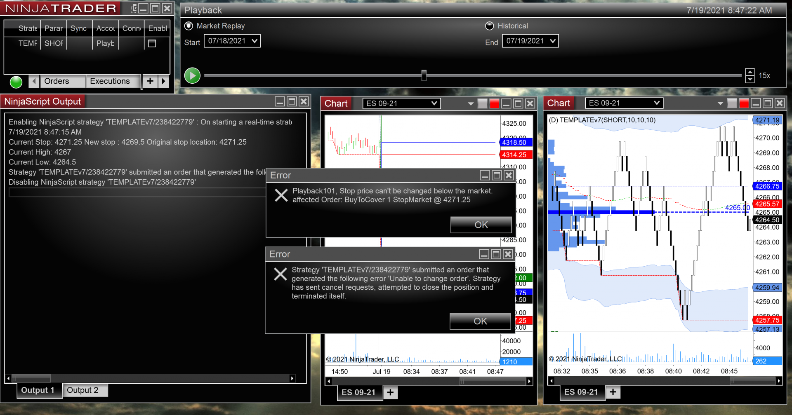This screenshot has height=415, width=792.
Task: Maximize the Playback101 Error dialog
Action: [497, 176]
